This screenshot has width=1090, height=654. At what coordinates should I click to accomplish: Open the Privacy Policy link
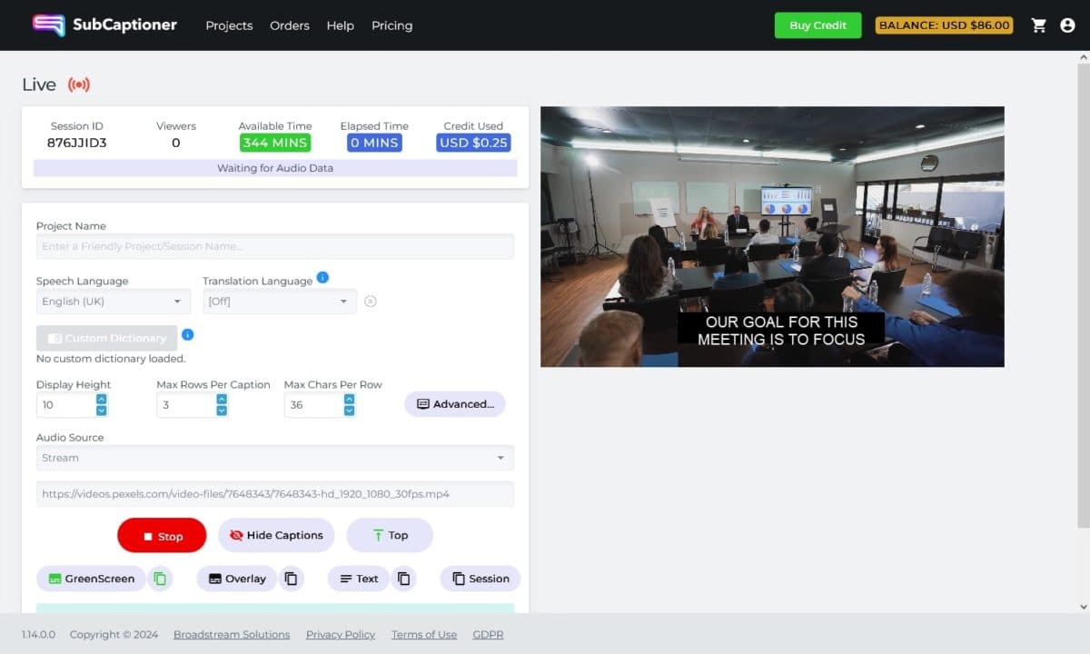click(340, 634)
